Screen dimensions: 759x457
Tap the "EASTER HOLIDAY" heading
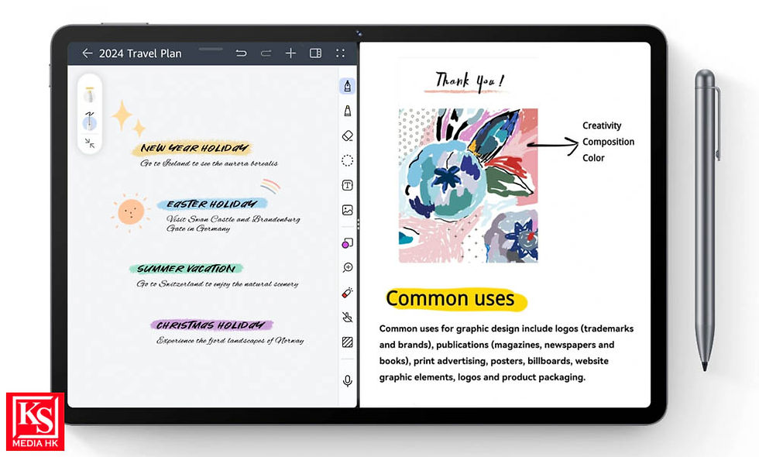(211, 204)
